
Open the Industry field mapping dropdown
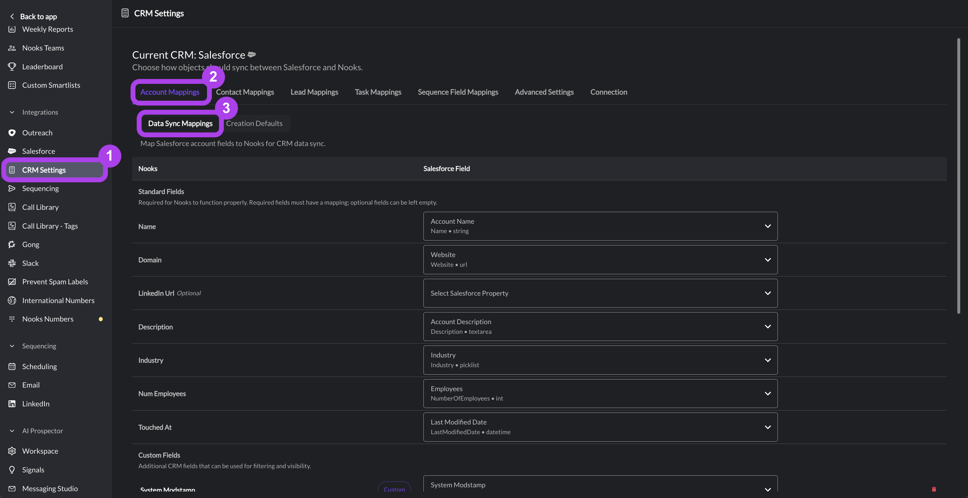[600, 360]
